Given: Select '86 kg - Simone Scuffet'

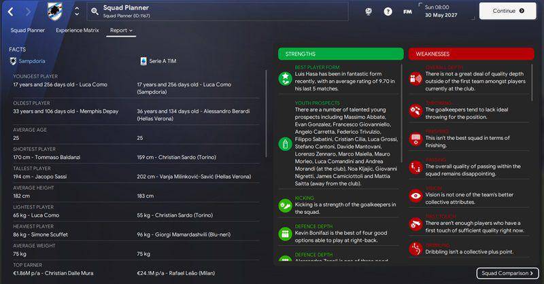Looking at the screenshot, I should coord(41,235).
